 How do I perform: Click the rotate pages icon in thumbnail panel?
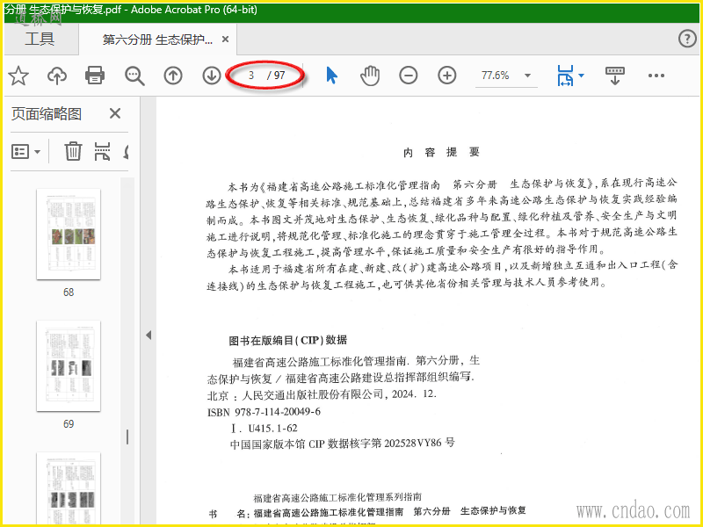click(126, 151)
